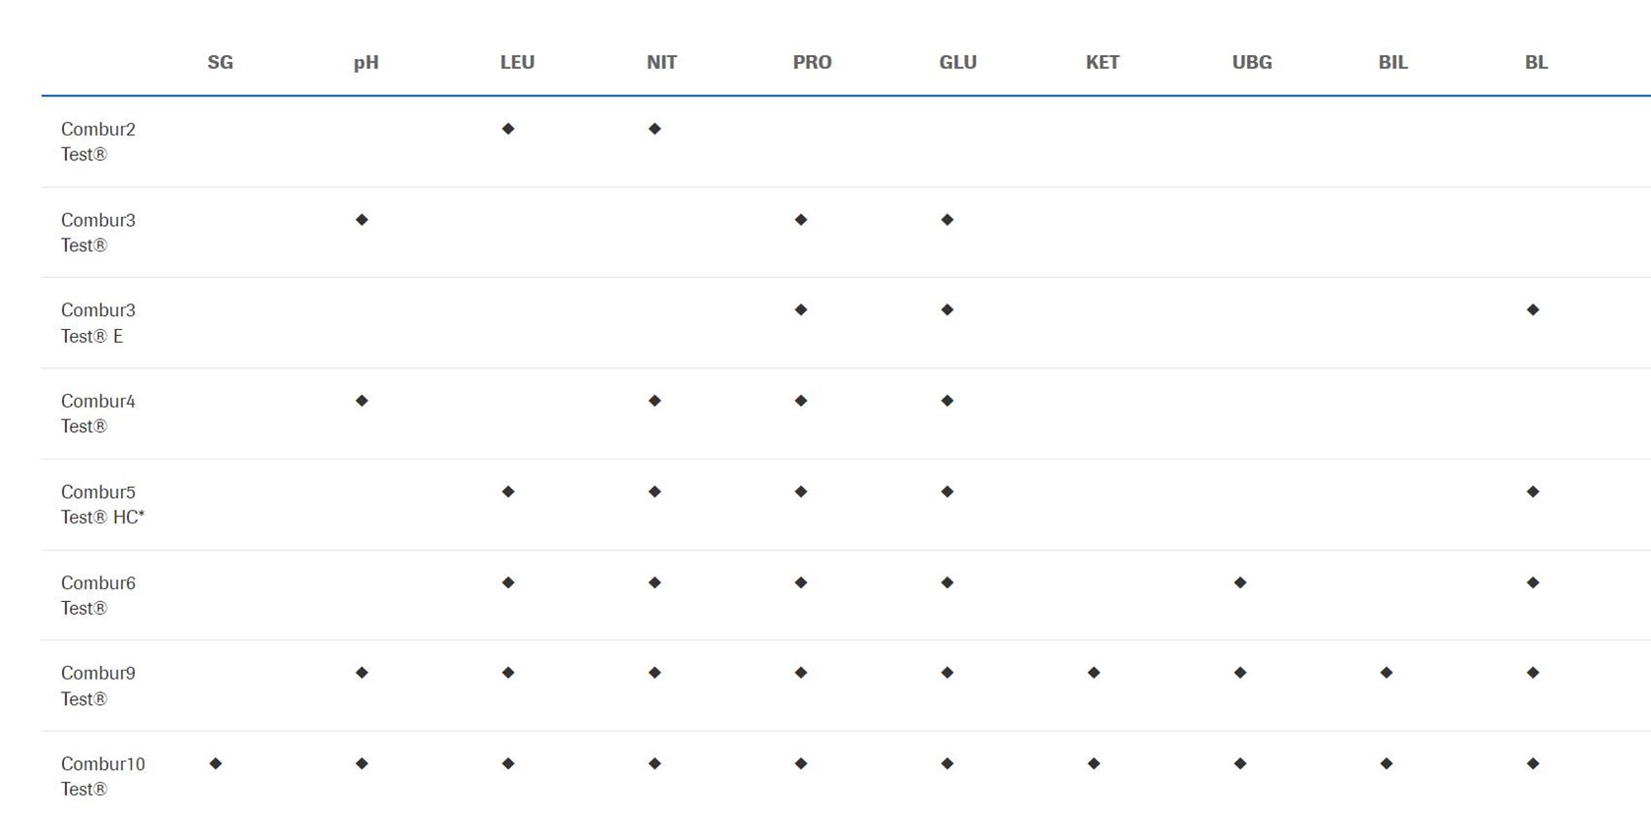
Task: Click the NIT diamond in Combur2 Test row
Action: 655,129
